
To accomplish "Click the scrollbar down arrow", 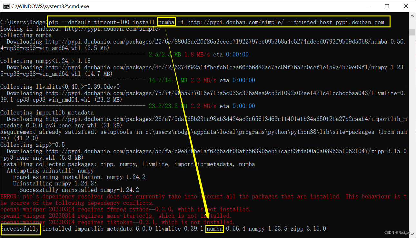I will 412,233.
